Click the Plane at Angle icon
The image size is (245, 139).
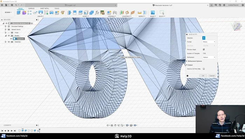point(127,13)
